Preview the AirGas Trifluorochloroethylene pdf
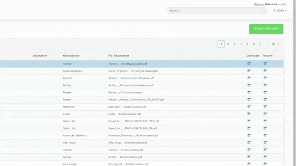The image size is (296, 166). pos(265,85)
